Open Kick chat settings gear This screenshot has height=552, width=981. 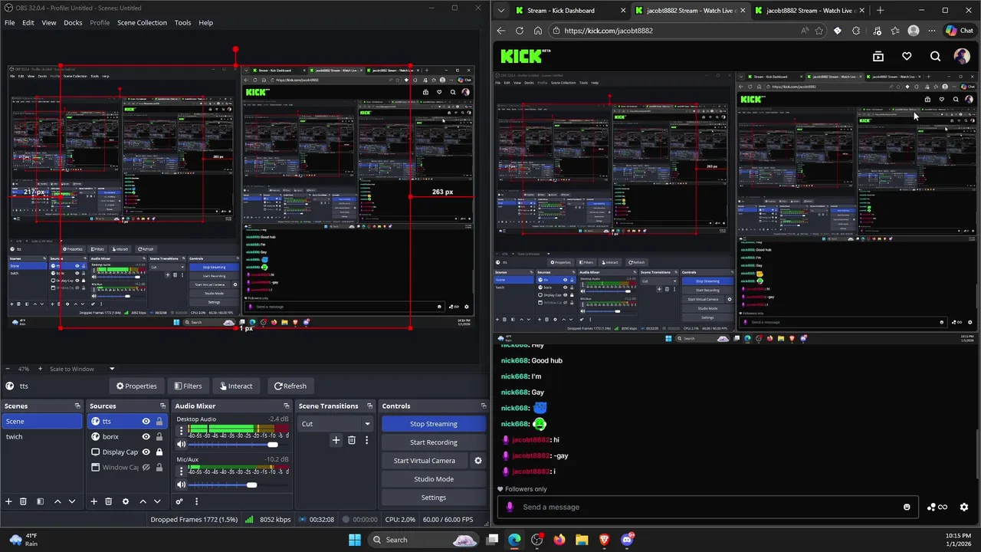point(964,507)
